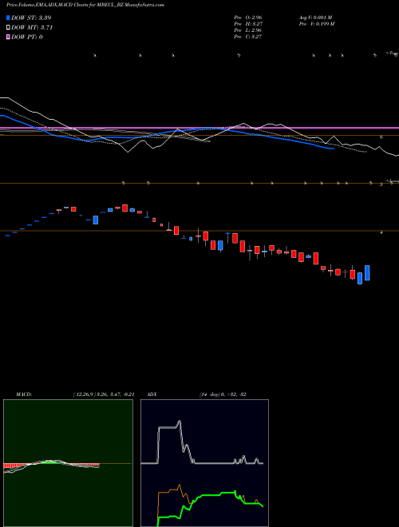
Task: Click inside the green MACD chart panel
Action: [68, 463]
